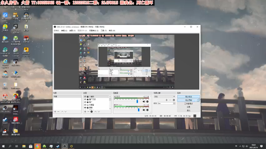Click the exit button in OBS controls
The width and height of the screenshot is (266, 149).
click(189, 111)
